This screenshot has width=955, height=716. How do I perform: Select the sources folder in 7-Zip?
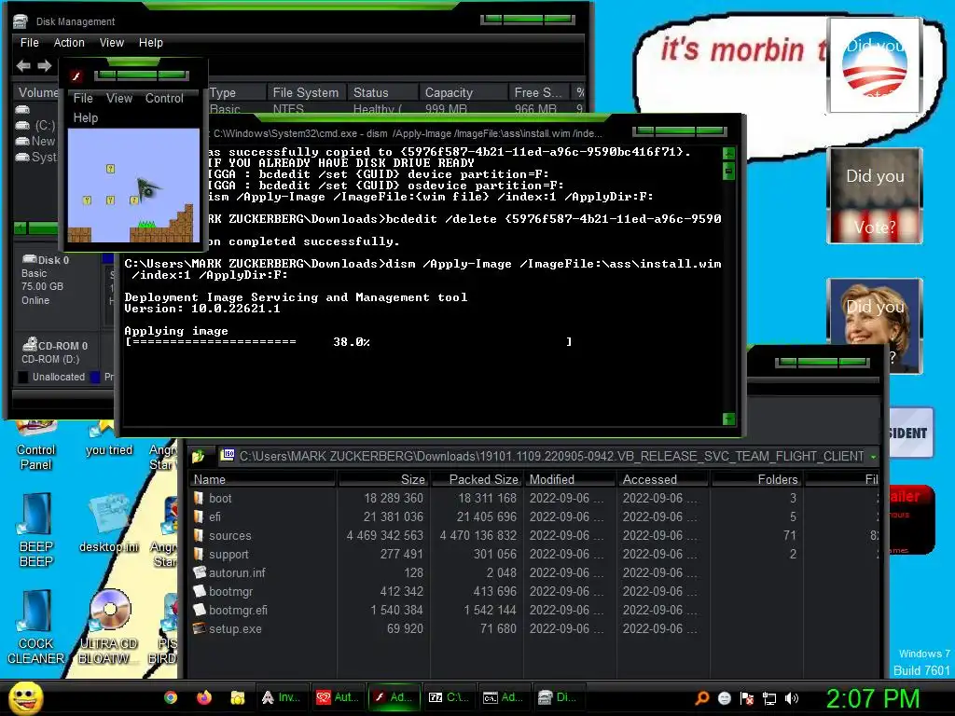(229, 536)
